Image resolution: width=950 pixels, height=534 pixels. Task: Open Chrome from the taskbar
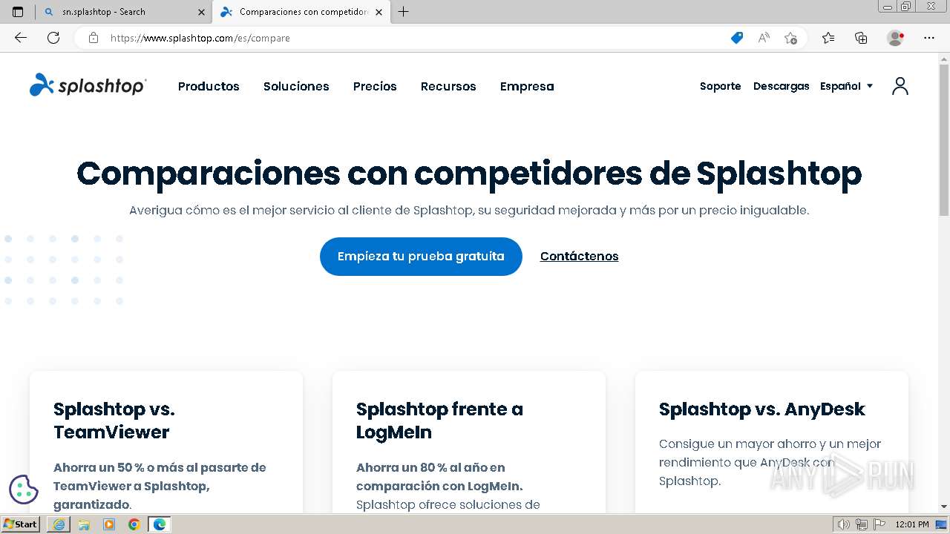pos(134,524)
